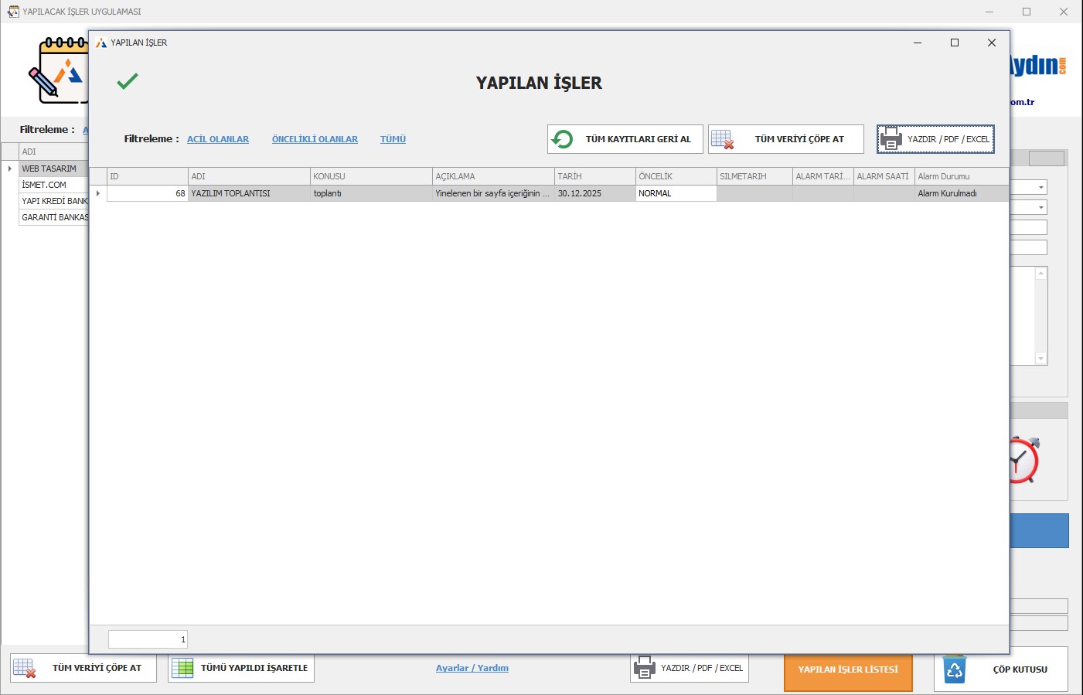Click the red alarm clock icon

1025,461
